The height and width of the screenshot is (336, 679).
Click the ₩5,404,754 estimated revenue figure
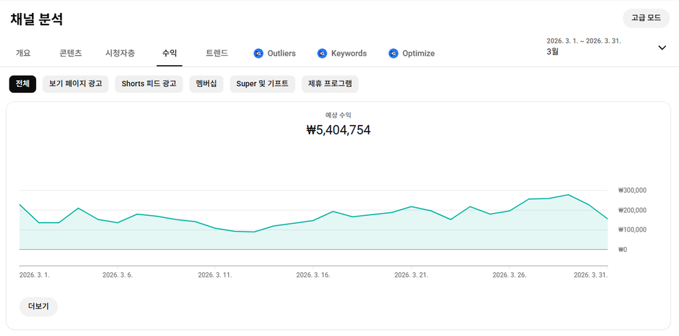pos(338,130)
